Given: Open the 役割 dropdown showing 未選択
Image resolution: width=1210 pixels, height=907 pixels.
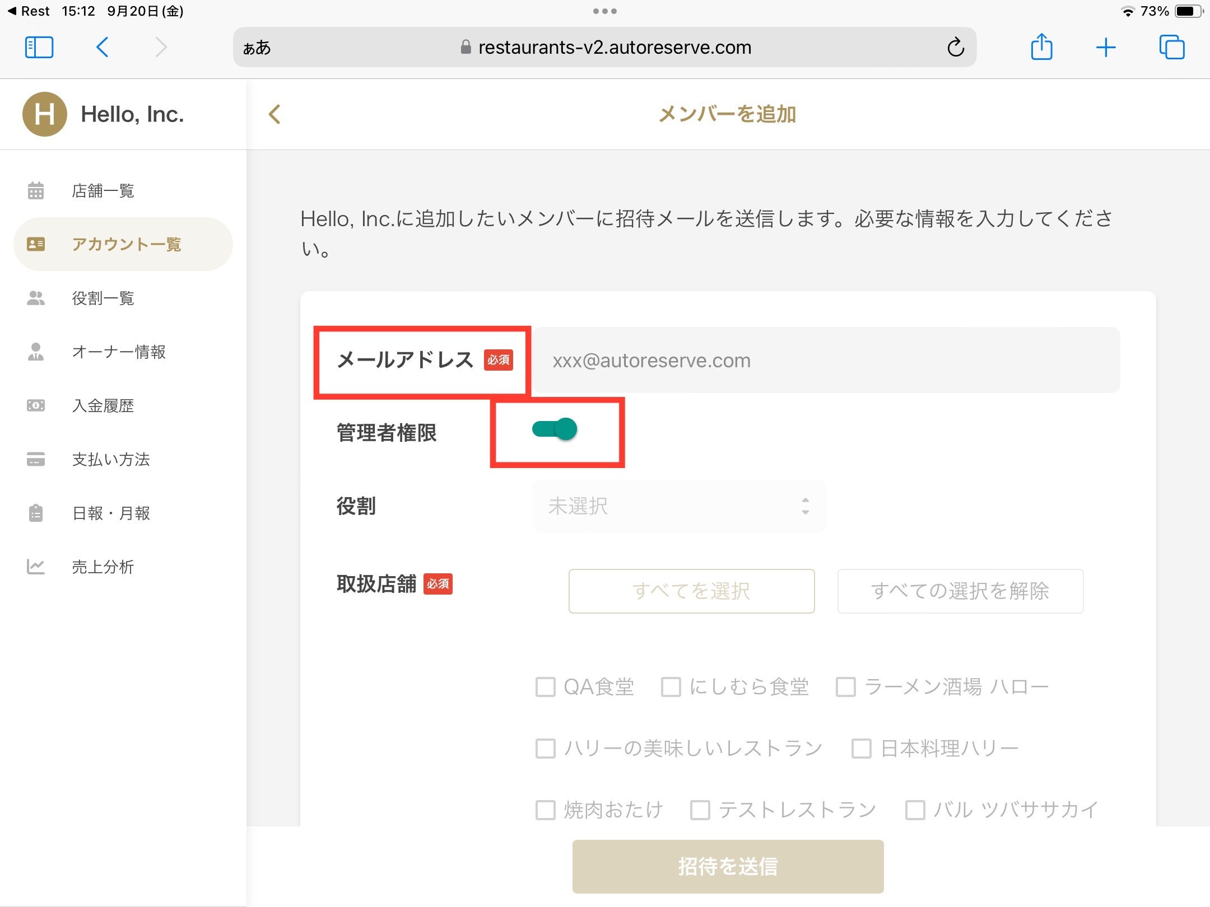Looking at the screenshot, I should [x=678, y=506].
